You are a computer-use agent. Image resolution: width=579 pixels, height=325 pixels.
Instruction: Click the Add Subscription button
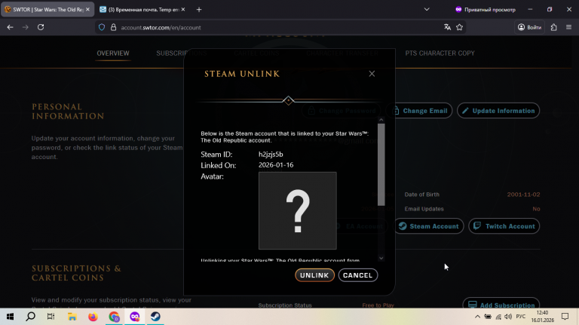point(501,305)
